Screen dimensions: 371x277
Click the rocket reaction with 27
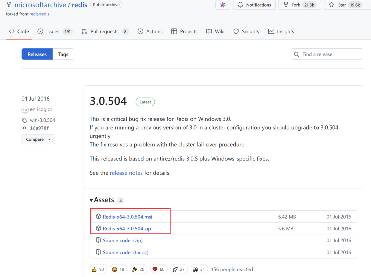(179, 269)
